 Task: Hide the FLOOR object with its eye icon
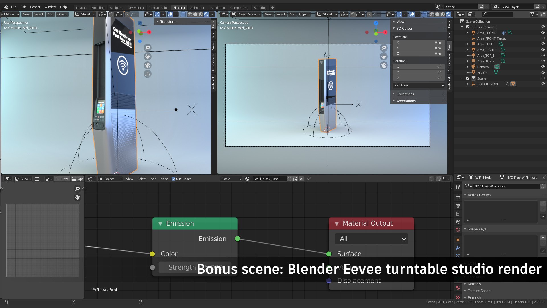tap(543, 73)
